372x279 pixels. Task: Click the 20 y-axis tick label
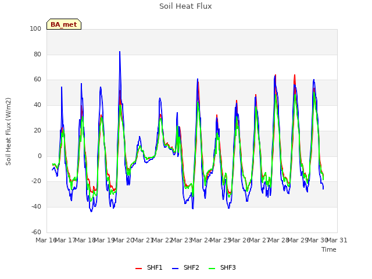37,130
